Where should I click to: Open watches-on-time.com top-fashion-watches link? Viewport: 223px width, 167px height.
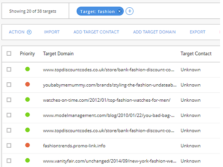[107, 100]
